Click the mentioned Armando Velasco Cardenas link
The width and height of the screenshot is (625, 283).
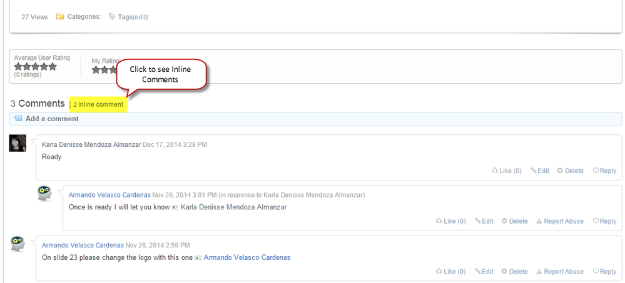coord(247,257)
